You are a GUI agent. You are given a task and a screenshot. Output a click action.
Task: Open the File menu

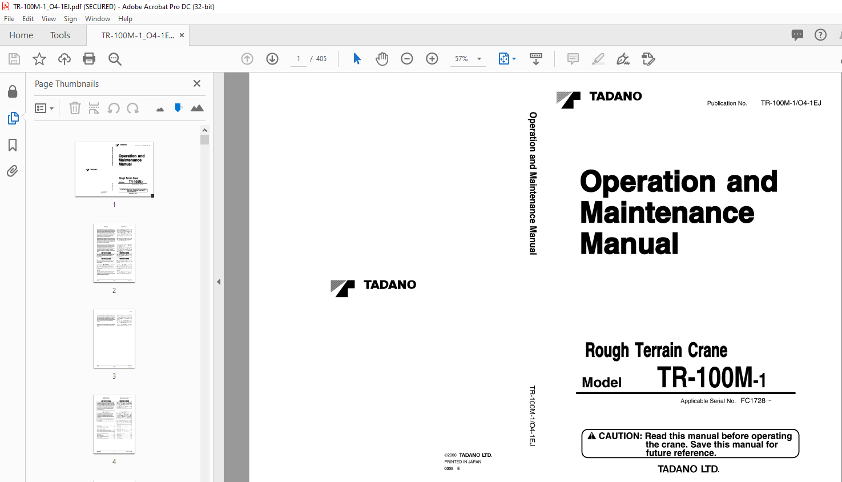click(9, 19)
